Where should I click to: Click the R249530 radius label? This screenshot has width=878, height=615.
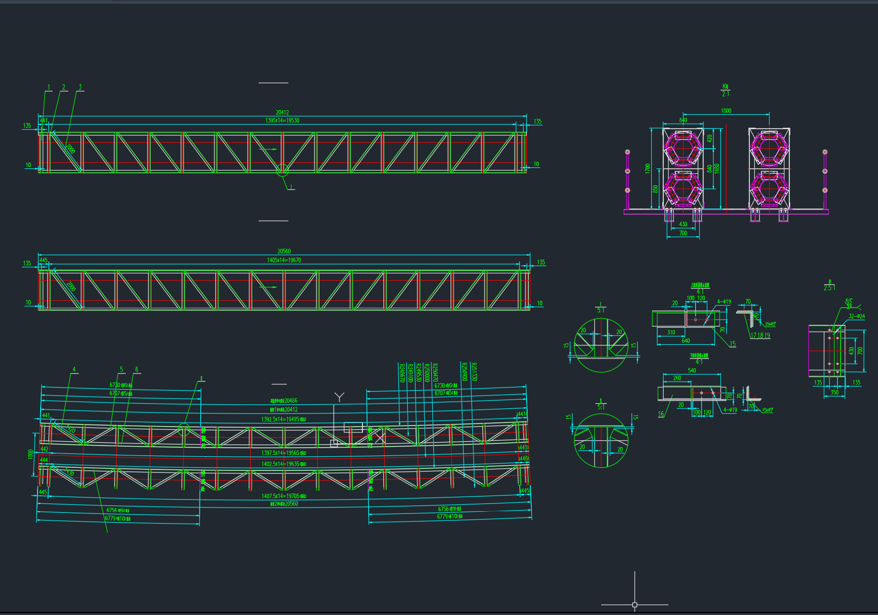coord(418,373)
